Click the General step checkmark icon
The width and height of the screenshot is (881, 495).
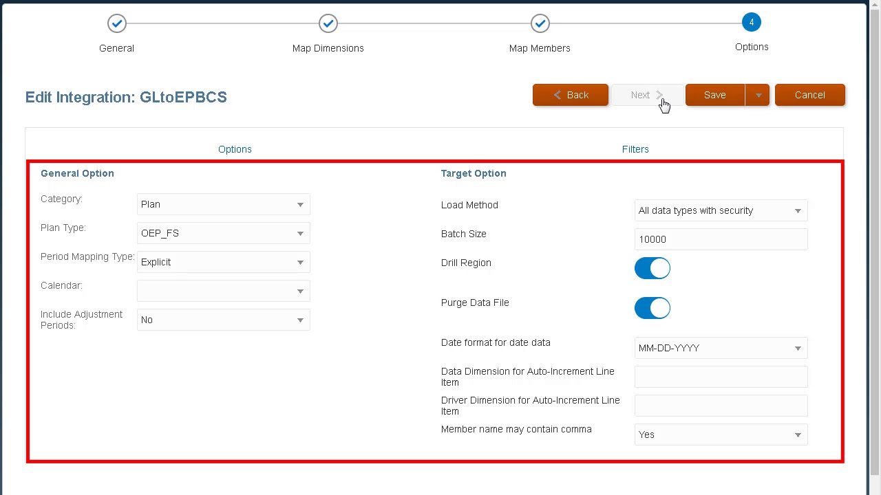point(117,24)
